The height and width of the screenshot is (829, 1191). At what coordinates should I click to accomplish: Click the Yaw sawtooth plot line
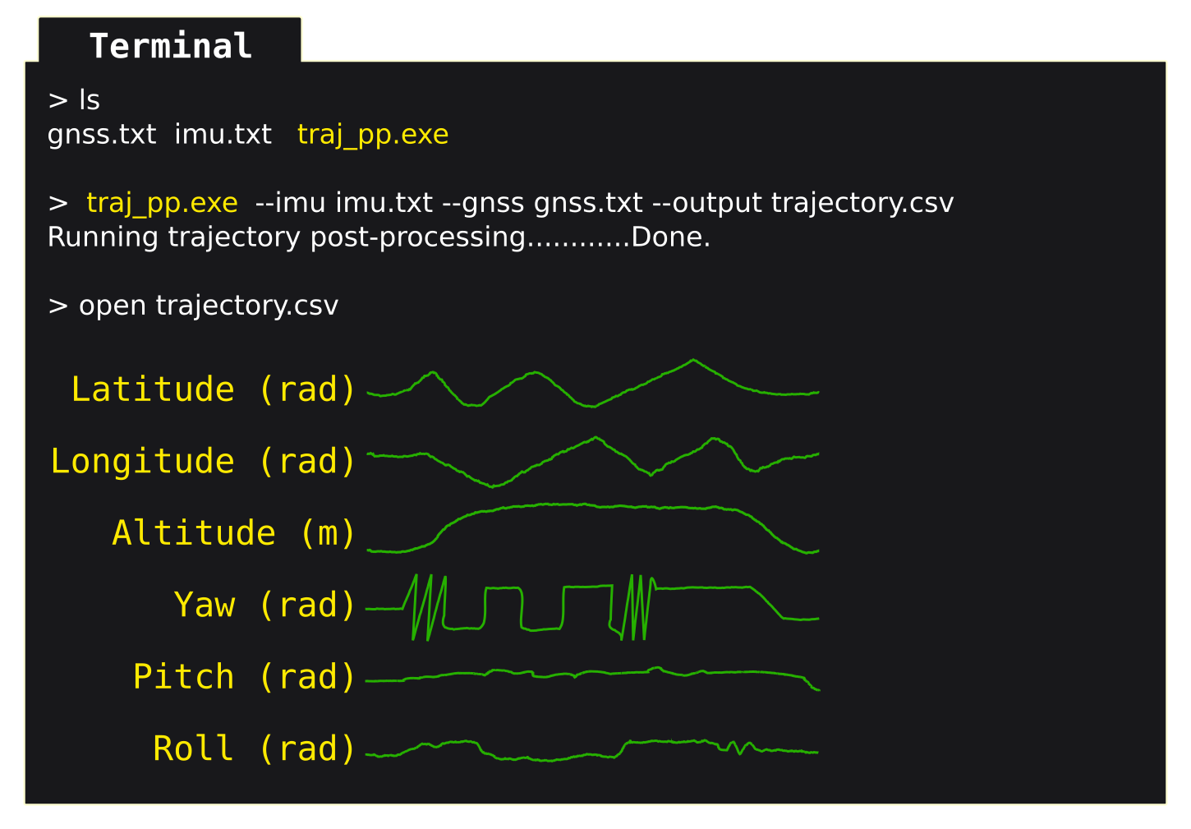[593, 607]
